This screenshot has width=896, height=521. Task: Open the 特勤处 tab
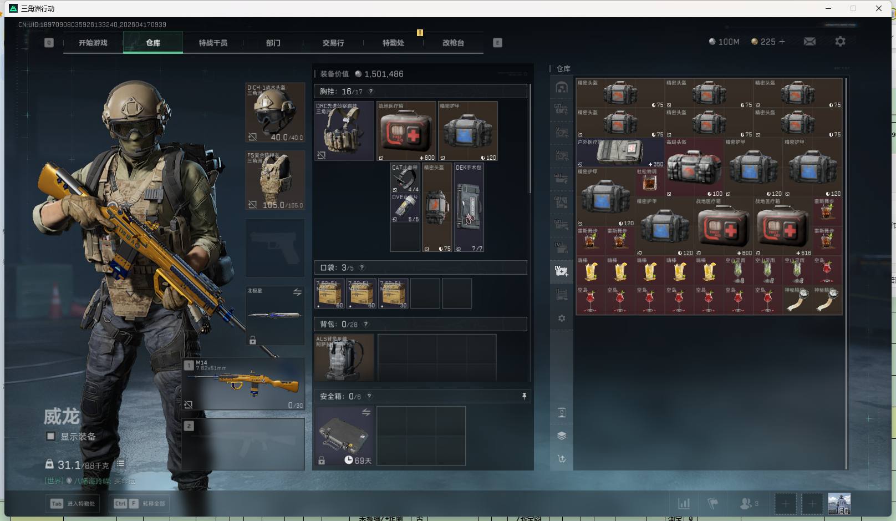(x=393, y=43)
